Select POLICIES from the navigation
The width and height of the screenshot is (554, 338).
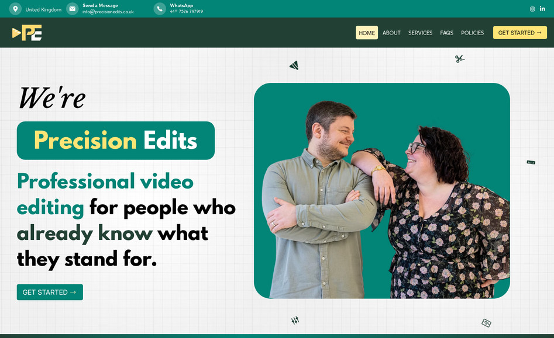[x=472, y=33]
